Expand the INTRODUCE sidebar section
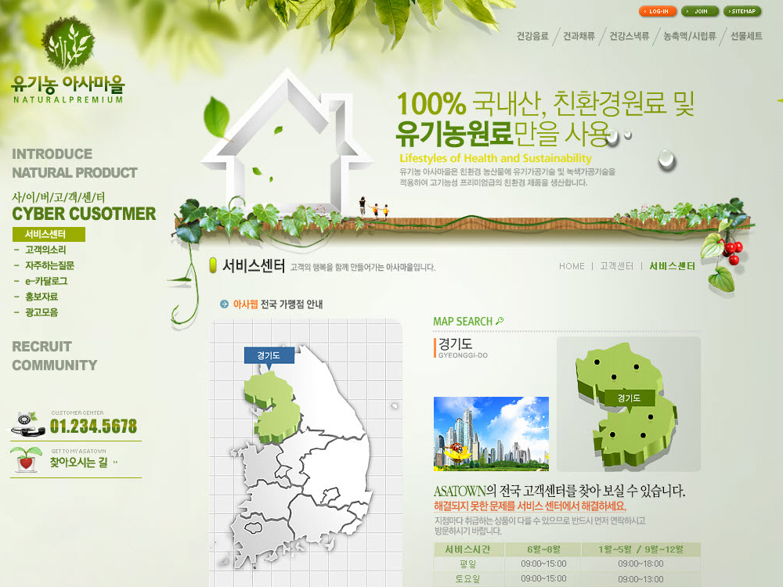783x587 pixels. 52,154
